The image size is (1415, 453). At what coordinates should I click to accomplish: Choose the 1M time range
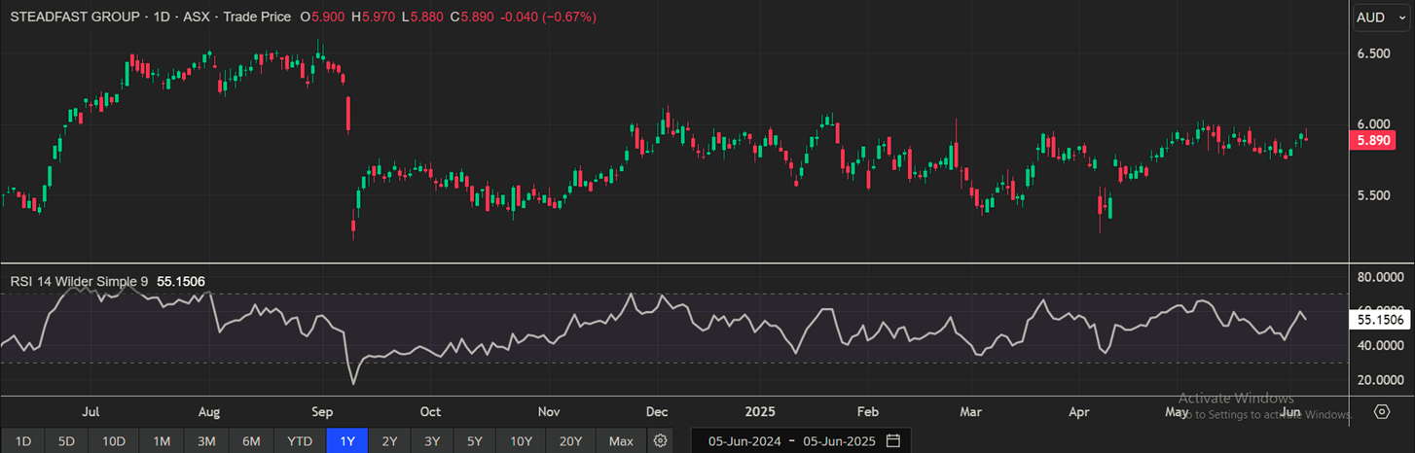click(162, 441)
